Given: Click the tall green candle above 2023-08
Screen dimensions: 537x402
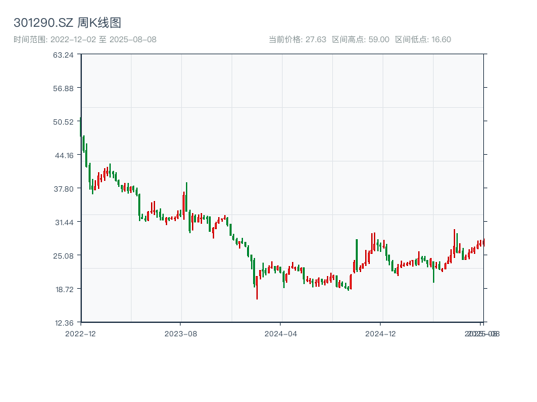Looking at the screenshot, I should click(187, 198).
